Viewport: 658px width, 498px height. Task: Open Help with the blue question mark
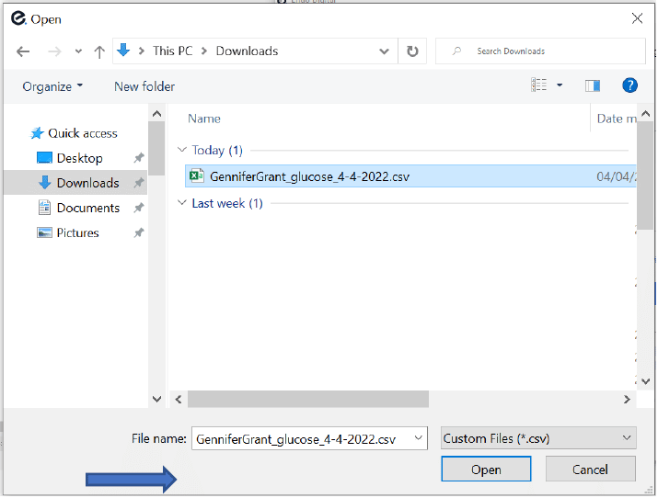pyautogui.click(x=629, y=85)
